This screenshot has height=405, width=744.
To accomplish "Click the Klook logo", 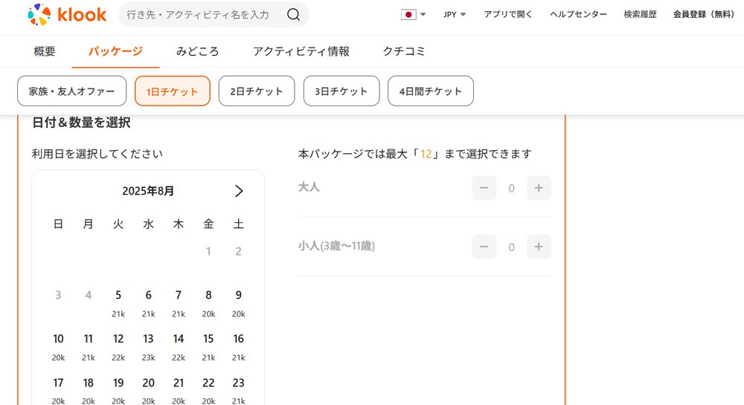I will click(67, 14).
